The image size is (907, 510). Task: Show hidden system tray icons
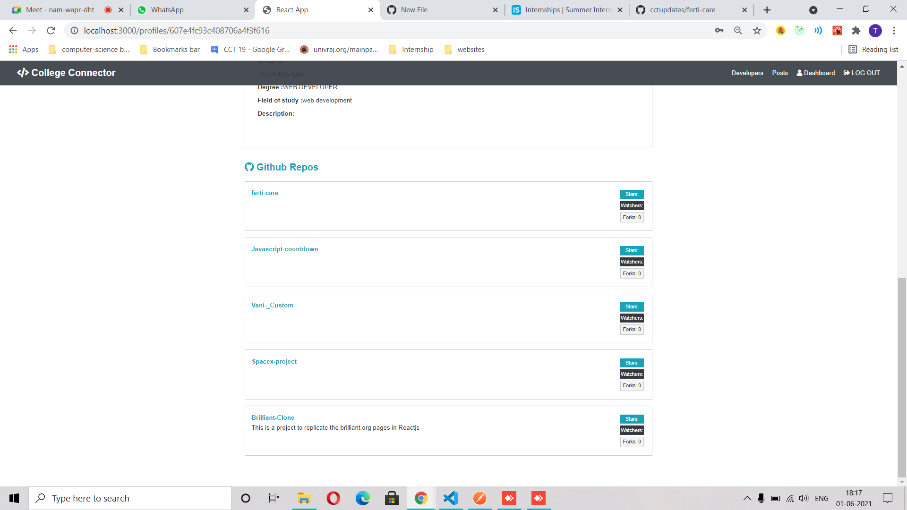click(747, 498)
